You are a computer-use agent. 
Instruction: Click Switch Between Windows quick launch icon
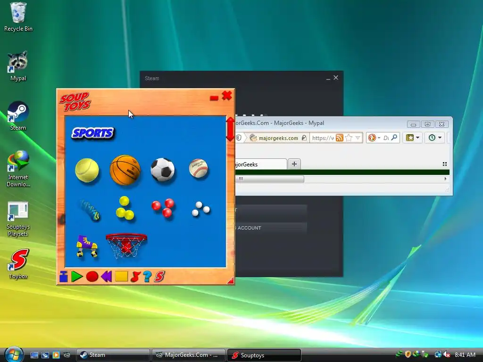45,355
